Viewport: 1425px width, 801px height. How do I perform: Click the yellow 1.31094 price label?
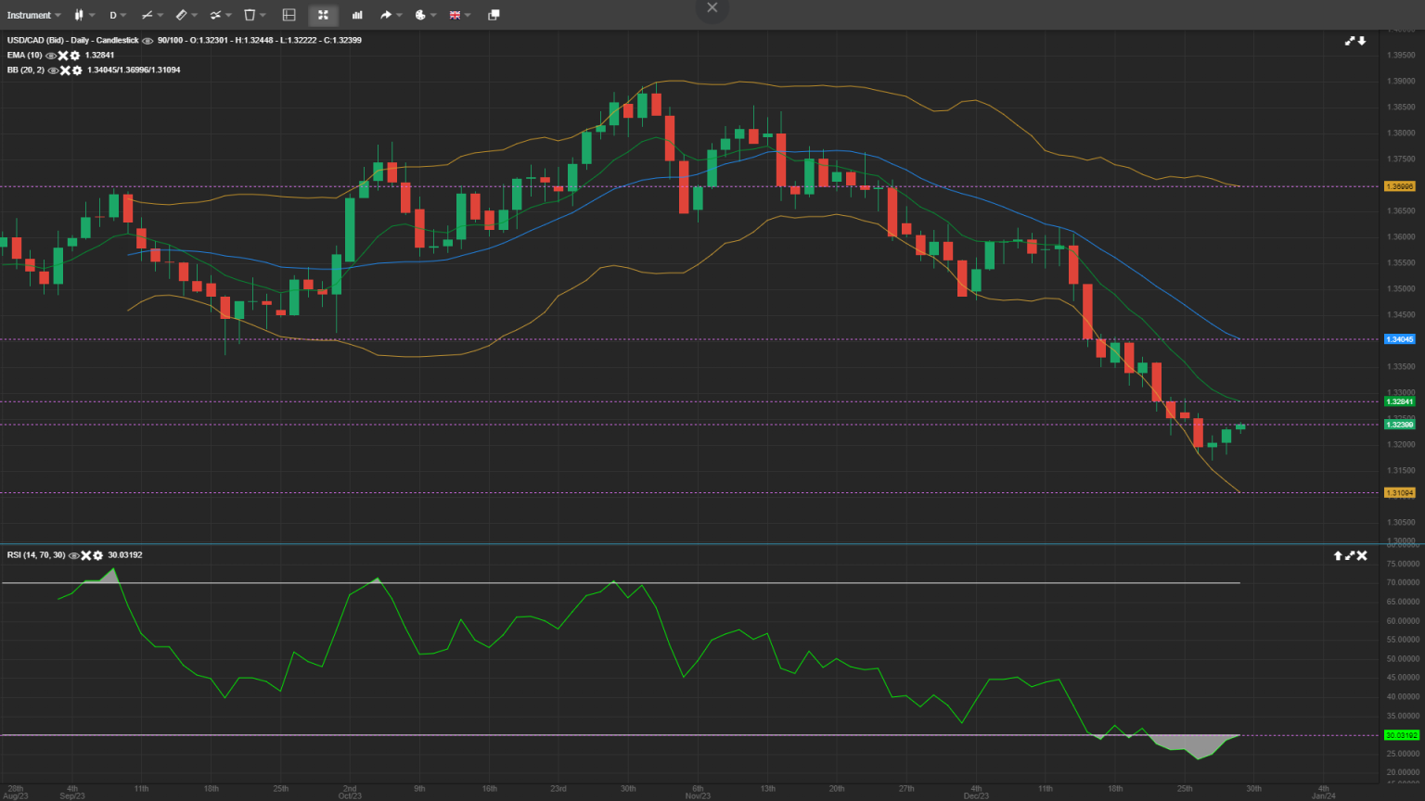click(x=1400, y=493)
